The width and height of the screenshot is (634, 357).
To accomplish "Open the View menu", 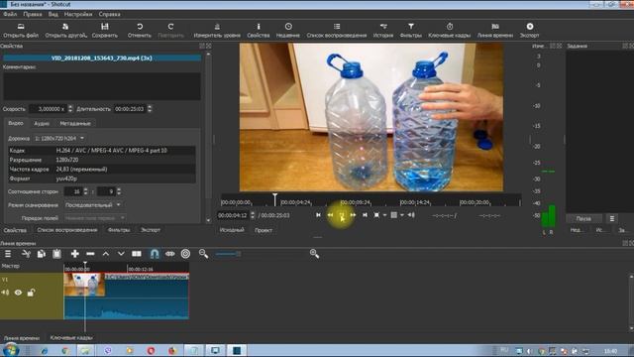I will (x=53, y=14).
